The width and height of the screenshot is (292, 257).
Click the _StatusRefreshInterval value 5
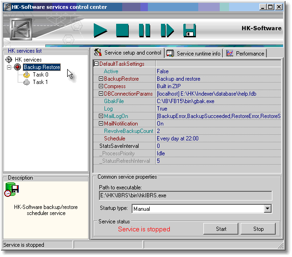[158, 161]
